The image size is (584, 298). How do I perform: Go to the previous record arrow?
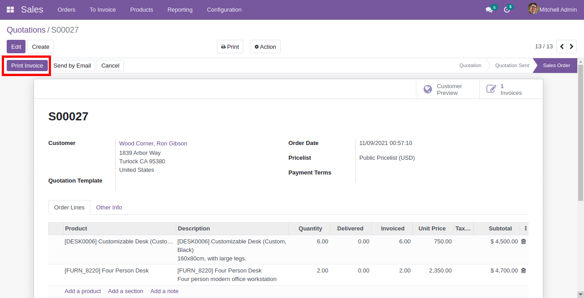coord(562,47)
